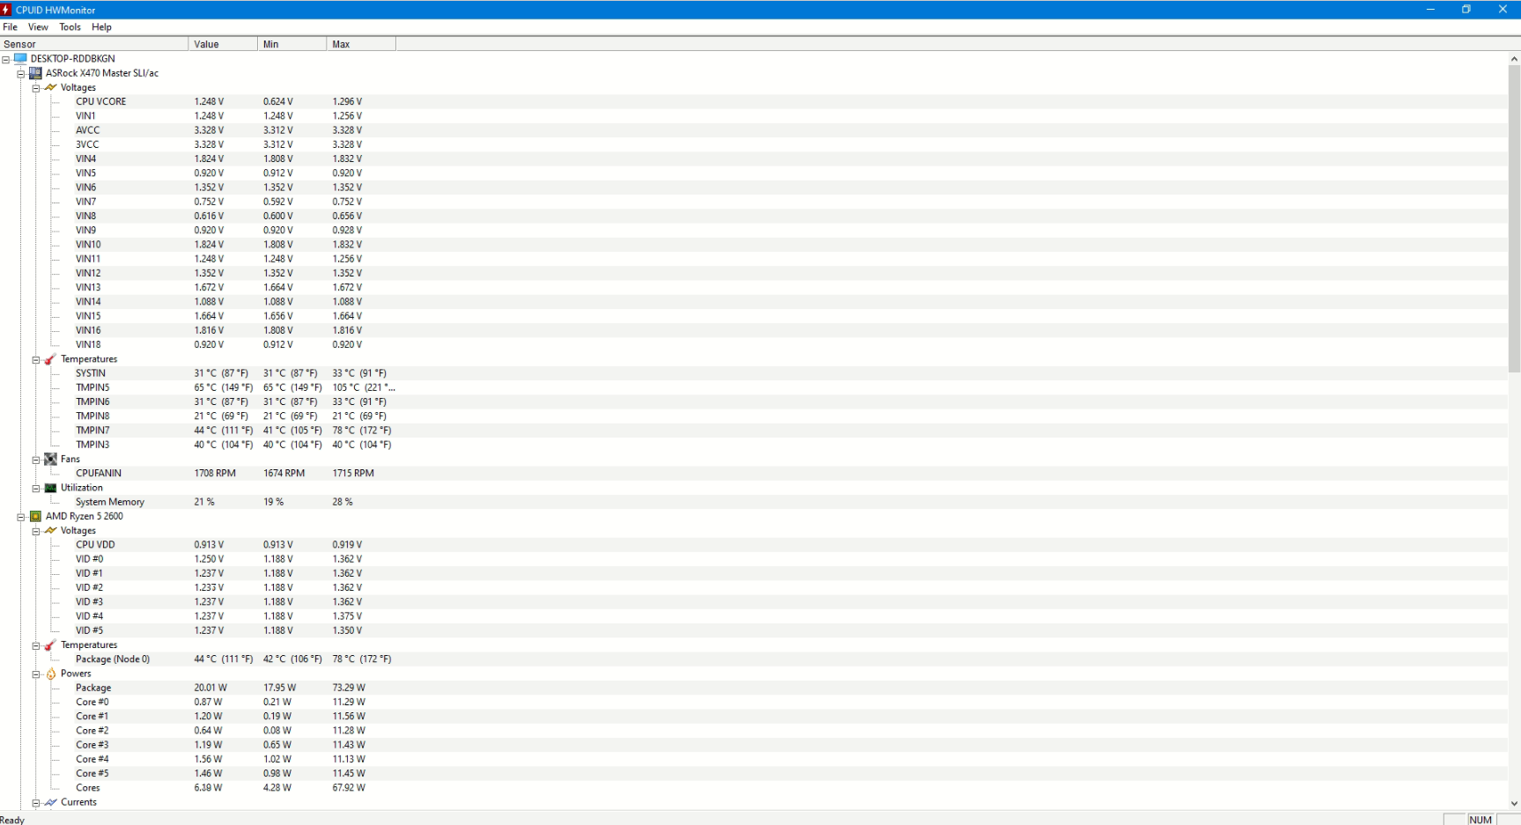Collapse the DESKTOP-RDDBKGN root node

pyautogui.click(x=6, y=59)
